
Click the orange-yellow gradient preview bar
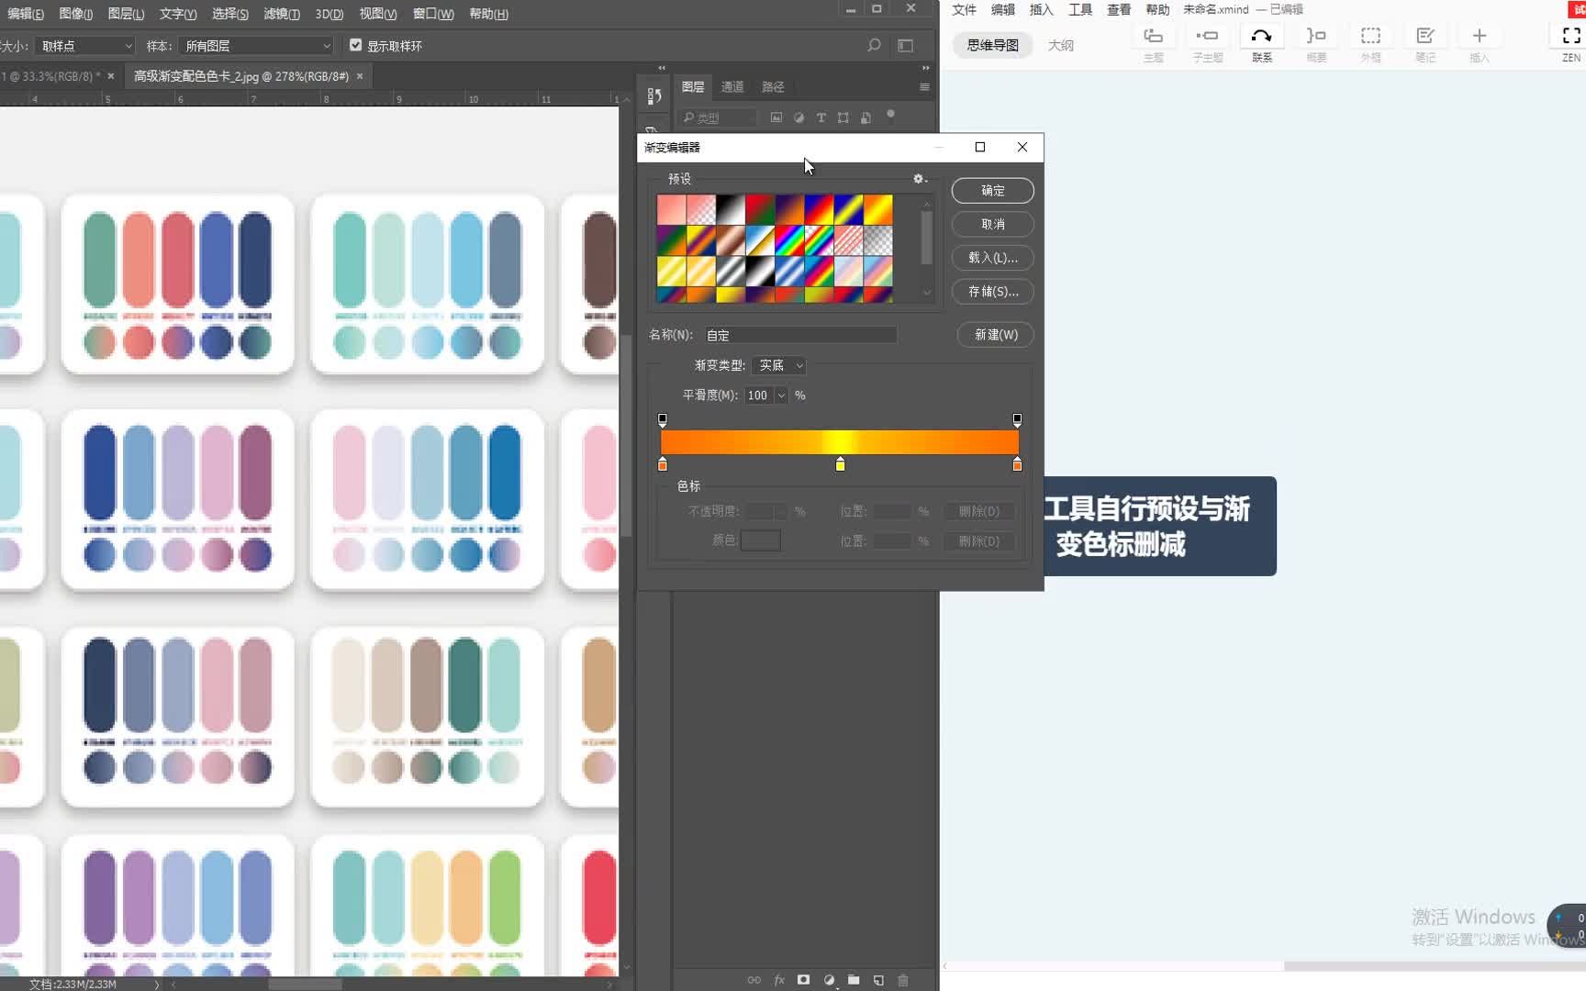pyautogui.click(x=840, y=442)
